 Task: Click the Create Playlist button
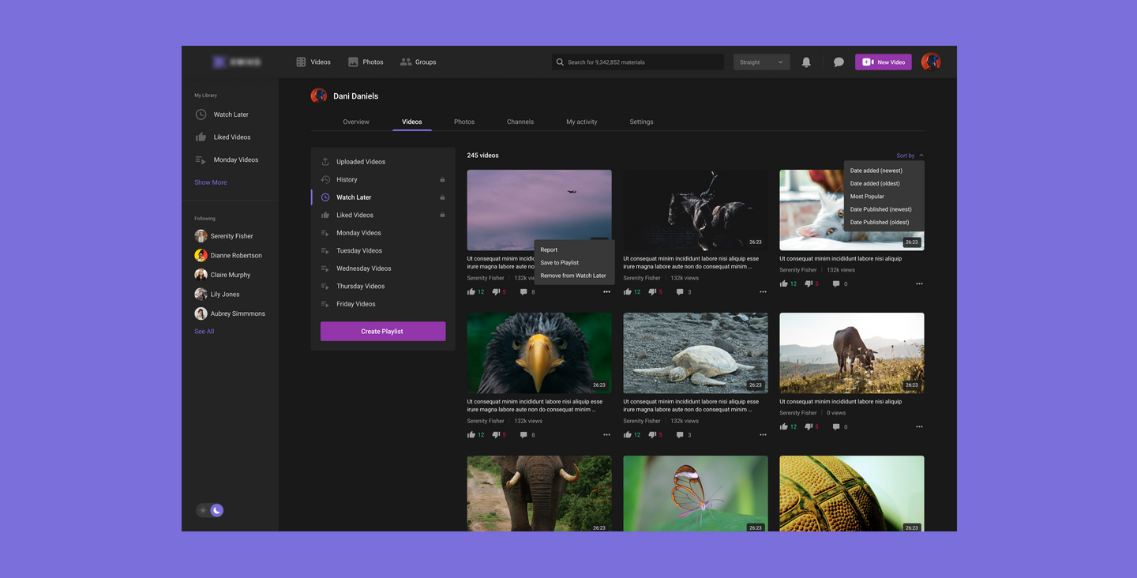[x=383, y=332]
